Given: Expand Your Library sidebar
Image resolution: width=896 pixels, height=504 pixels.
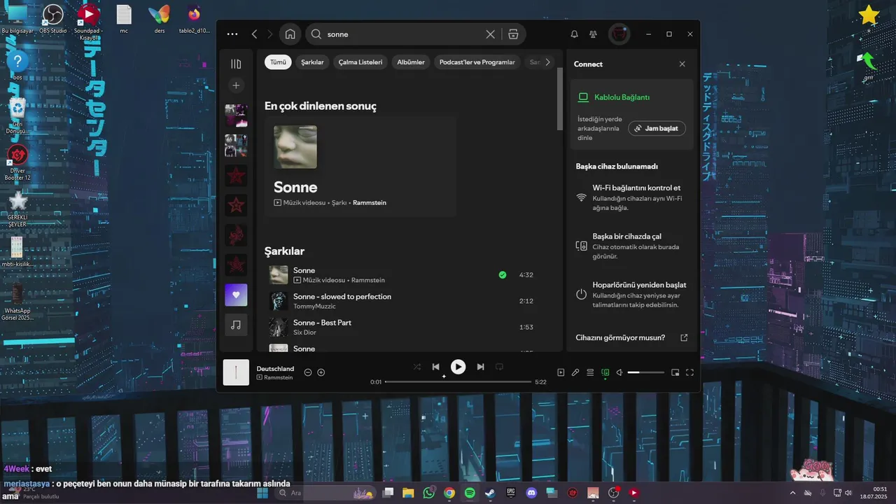Looking at the screenshot, I should [236, 64].
